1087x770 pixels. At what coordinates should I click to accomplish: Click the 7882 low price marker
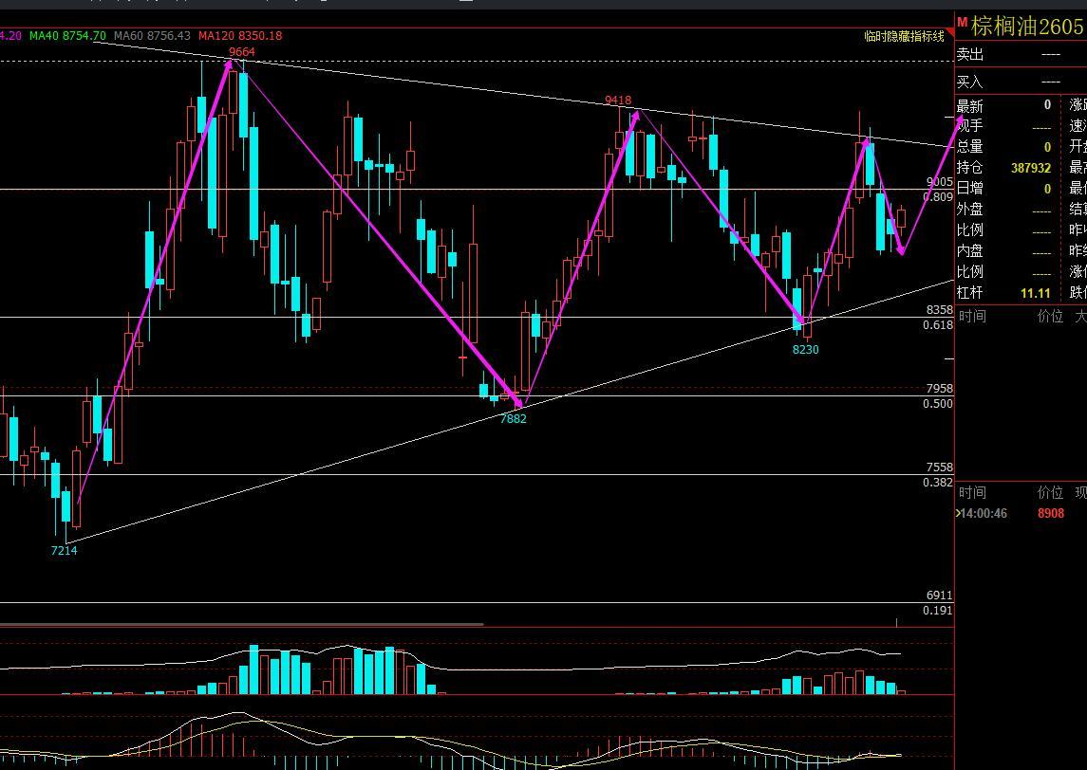514,418
